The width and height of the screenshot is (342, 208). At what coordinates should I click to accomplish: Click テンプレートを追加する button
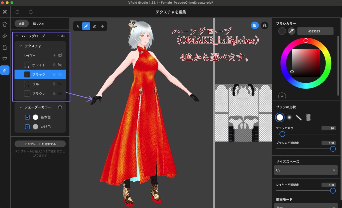click(40, 144)
